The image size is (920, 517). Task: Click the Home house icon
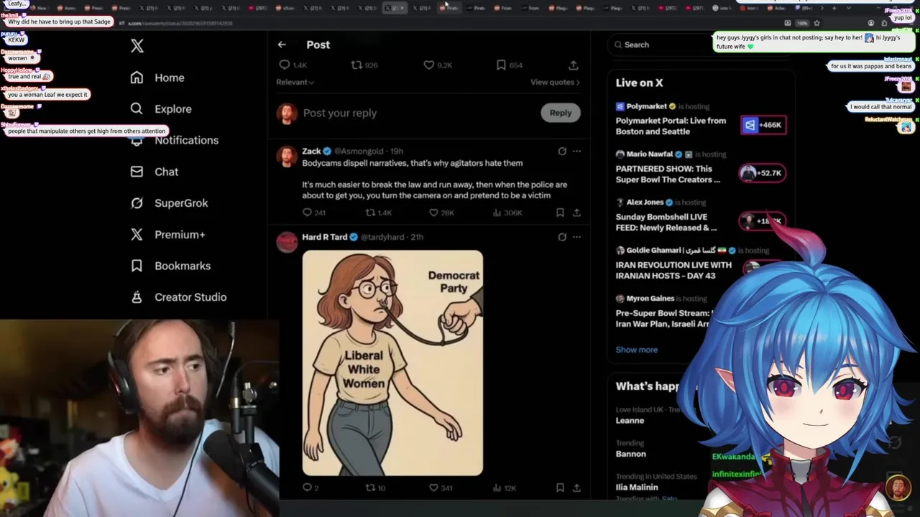[x=137, y=78]
